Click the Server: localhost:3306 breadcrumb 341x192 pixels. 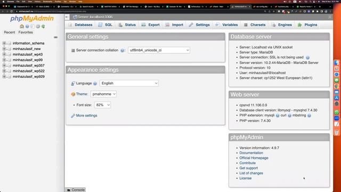(95, 17)
